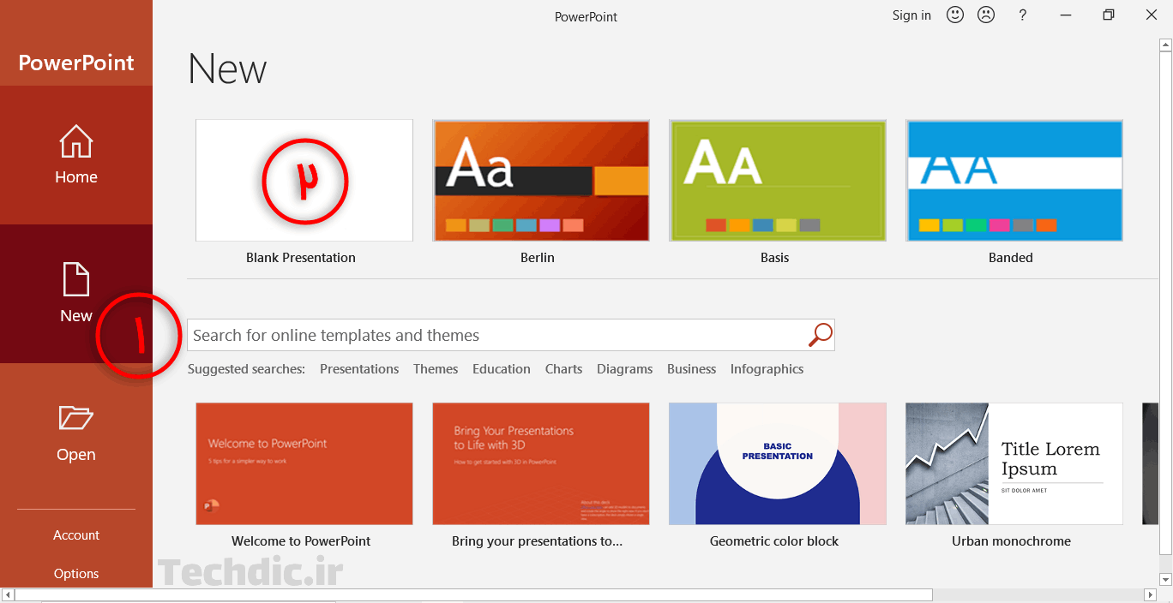Open Bring your presentations to life template
This screenshot has width=1173, height=603.
coord(541,463)
